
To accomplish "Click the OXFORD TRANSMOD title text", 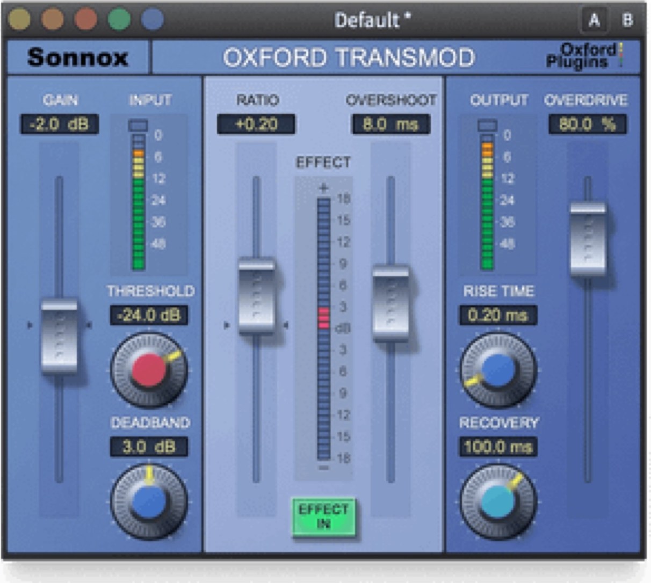I will [349, 57].
